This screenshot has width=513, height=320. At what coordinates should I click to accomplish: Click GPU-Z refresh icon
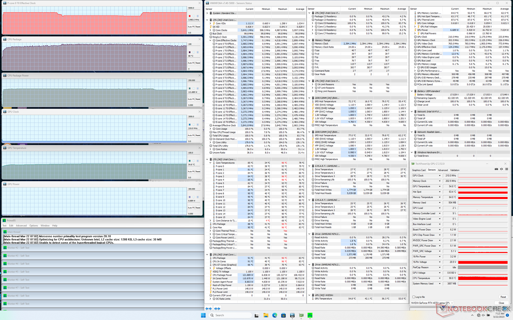[502, 169]
